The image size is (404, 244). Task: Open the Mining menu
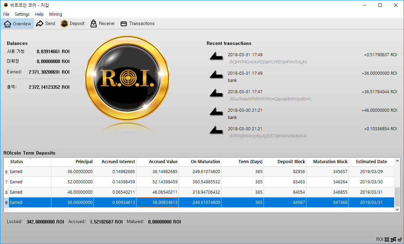pos(55,14)
